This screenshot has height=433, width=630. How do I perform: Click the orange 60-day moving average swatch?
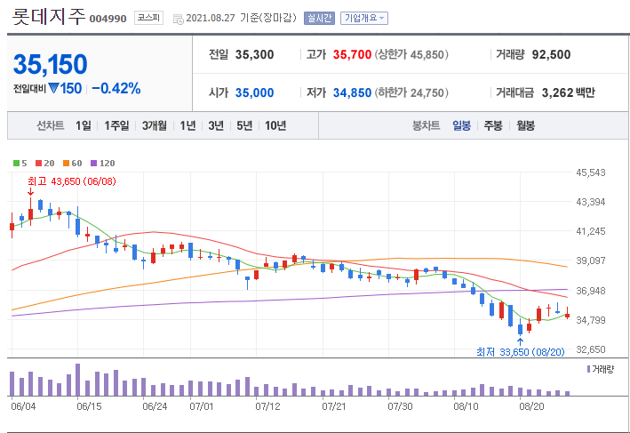tap(67, 164)
